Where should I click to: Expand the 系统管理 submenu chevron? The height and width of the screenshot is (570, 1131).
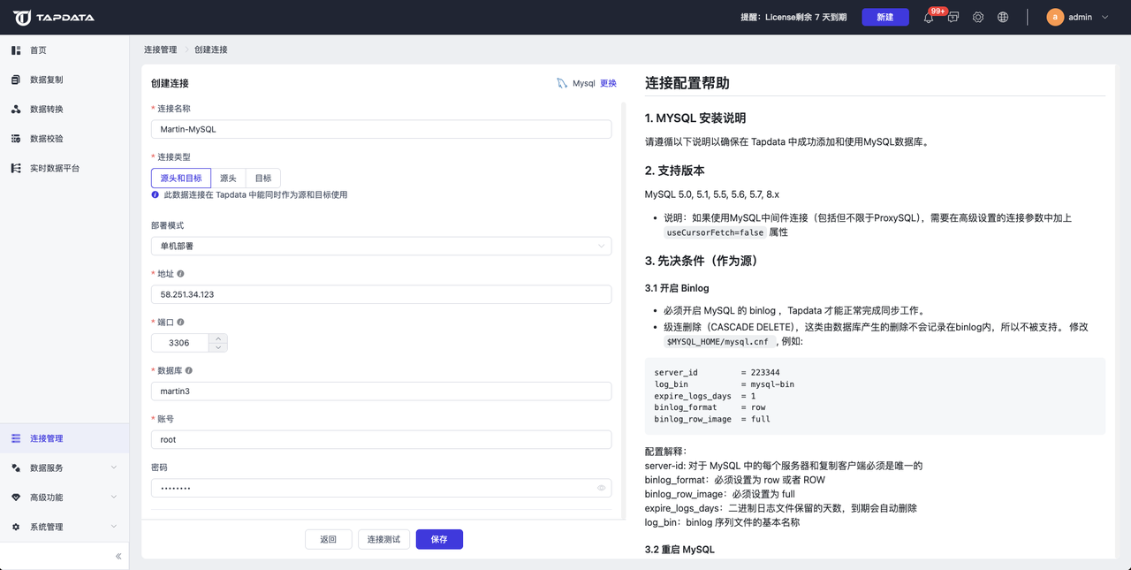tap(114, 527)
